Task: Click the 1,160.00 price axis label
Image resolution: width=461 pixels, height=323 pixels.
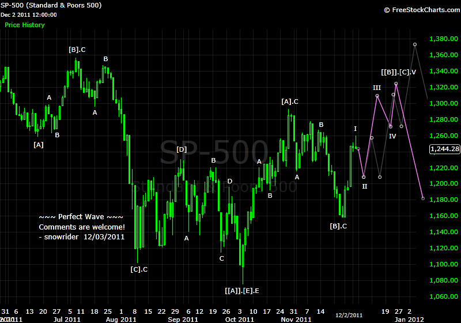Action: [444, 216]
